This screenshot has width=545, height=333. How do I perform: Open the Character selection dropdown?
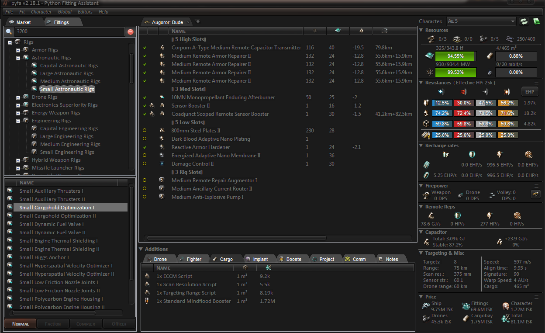pos(481,21)
